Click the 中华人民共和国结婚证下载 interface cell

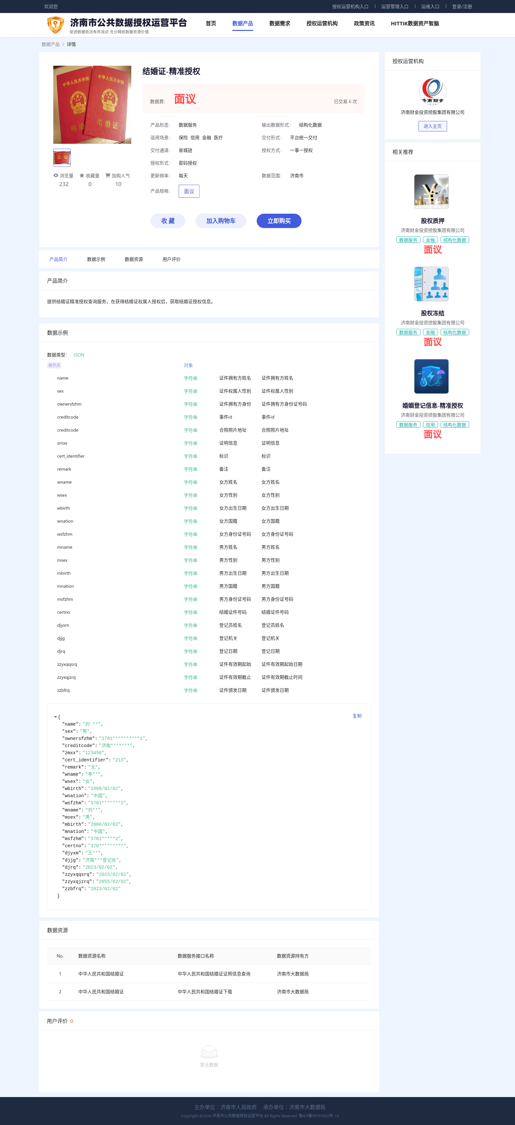point(205,992)
